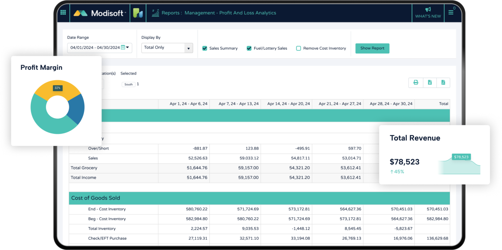
Task: Click the Total Revenue $78,523 card
Action: tap(405, 162)
